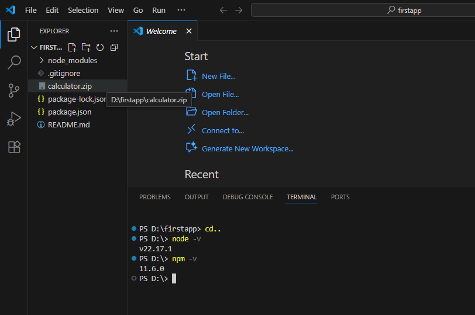Switch to the Ports panel tab

click(340, 197)
